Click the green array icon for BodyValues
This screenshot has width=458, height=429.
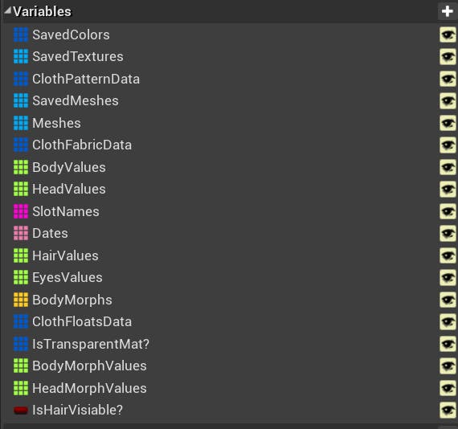point(21,167)
